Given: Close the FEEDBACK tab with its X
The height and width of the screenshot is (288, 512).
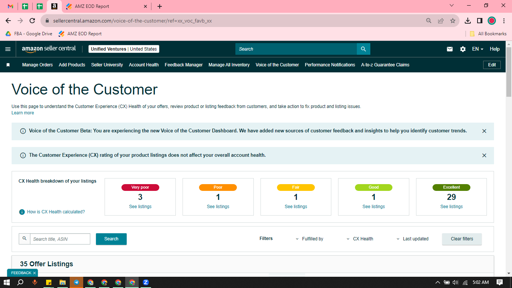Looking at the screenshot, I should (x=34, y=273).
